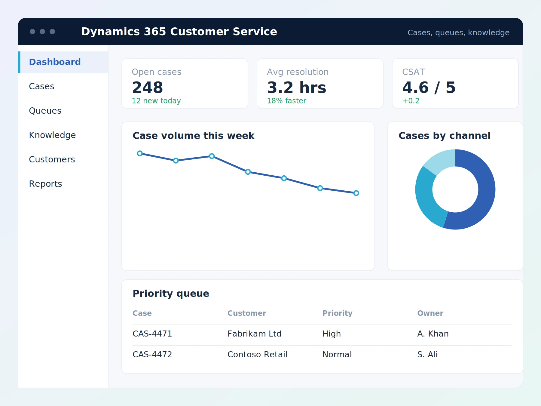
Task: Click the Dynamics 365 Customer Service title
Action: tap(179, 32)
